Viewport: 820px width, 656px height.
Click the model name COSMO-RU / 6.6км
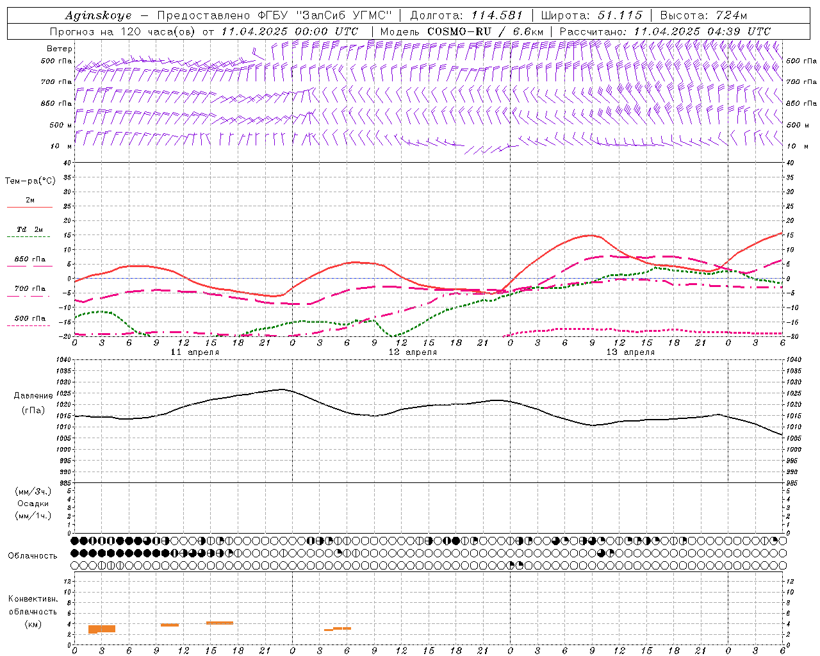point(486,31)
